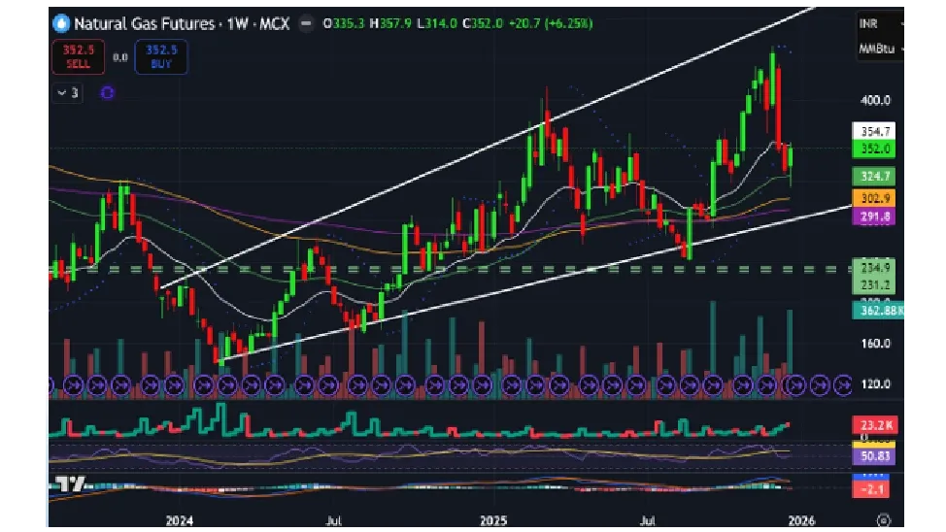This screenshot has width=946, height=532.
Task: Click the 352.5 SELL button
Action: click(78, 56)
